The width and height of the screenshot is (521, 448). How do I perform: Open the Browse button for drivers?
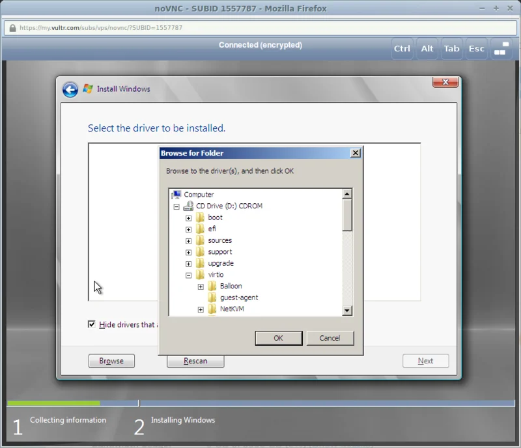pos(111,361)
